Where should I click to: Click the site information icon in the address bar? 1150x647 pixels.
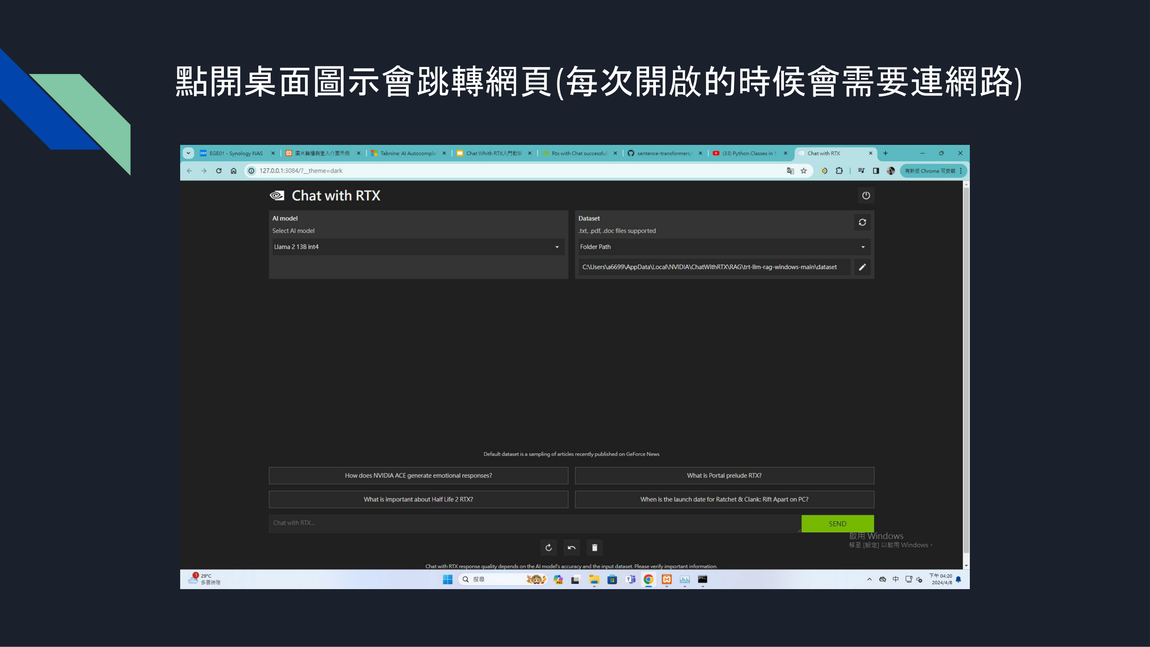(251, 171)
